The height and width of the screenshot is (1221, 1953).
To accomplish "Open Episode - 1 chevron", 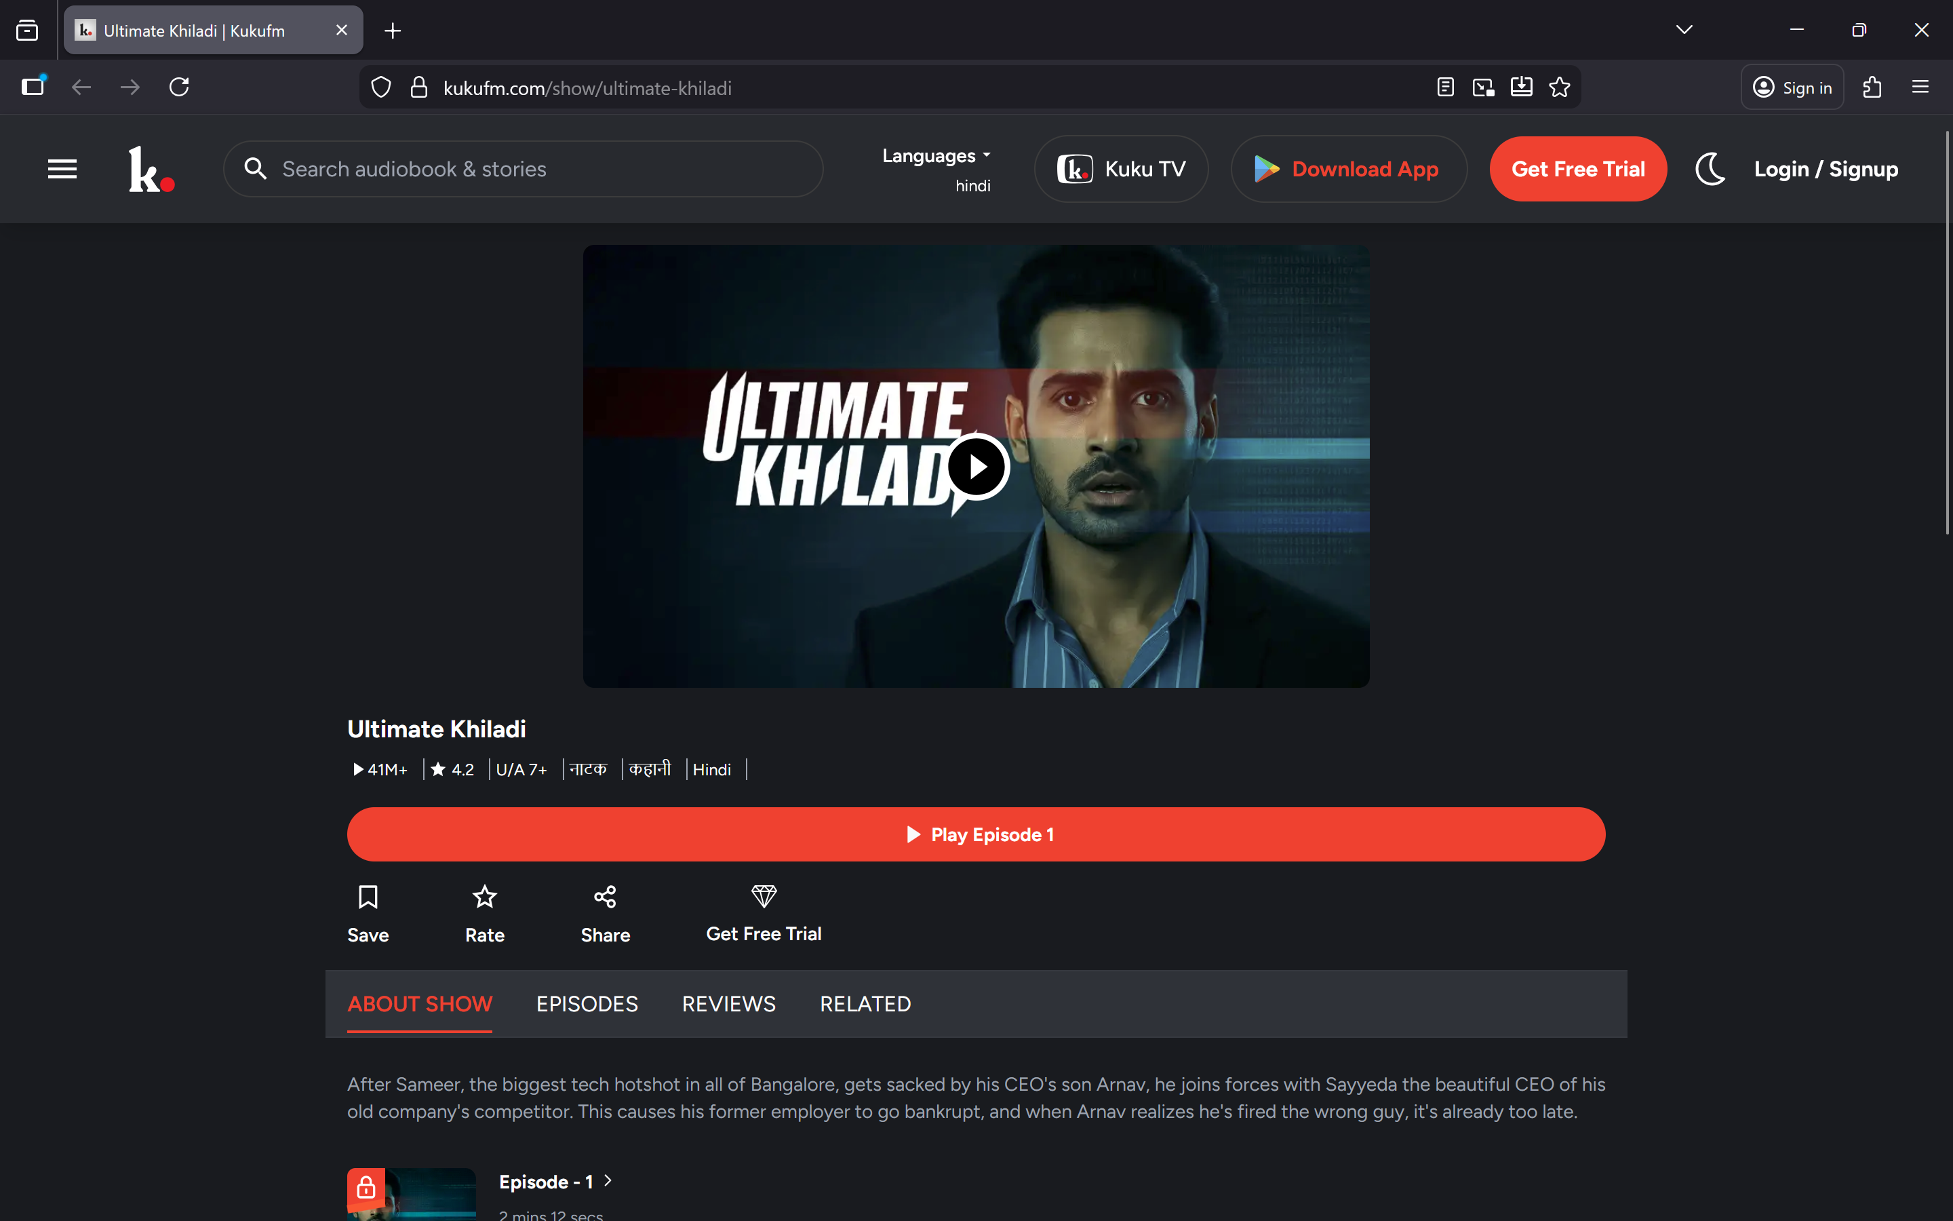I will tap(608, 1180).
